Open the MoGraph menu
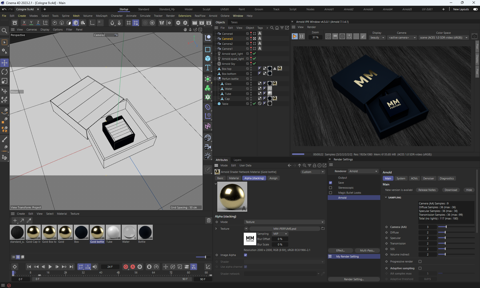Viewport: 480px width, 288px height. [x=101, y=16]
